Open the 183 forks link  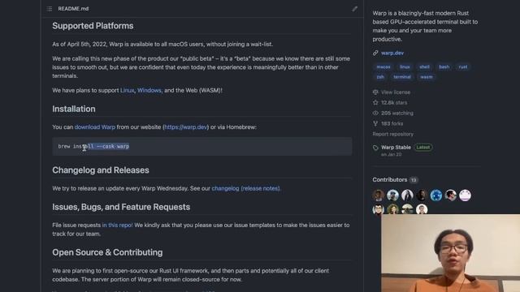tap(392, 123)
